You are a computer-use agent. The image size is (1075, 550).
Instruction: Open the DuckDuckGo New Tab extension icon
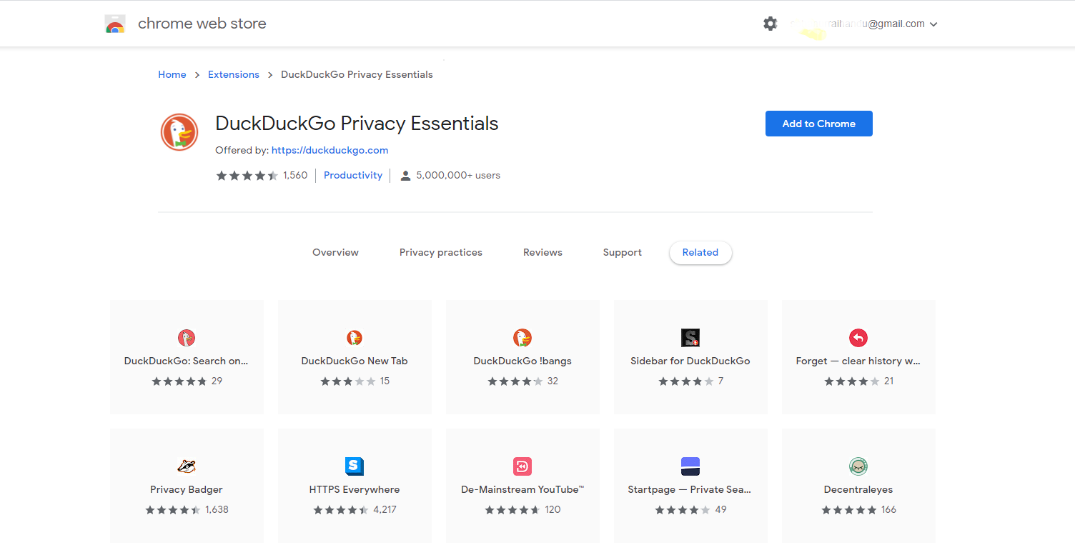pos(355,338)
